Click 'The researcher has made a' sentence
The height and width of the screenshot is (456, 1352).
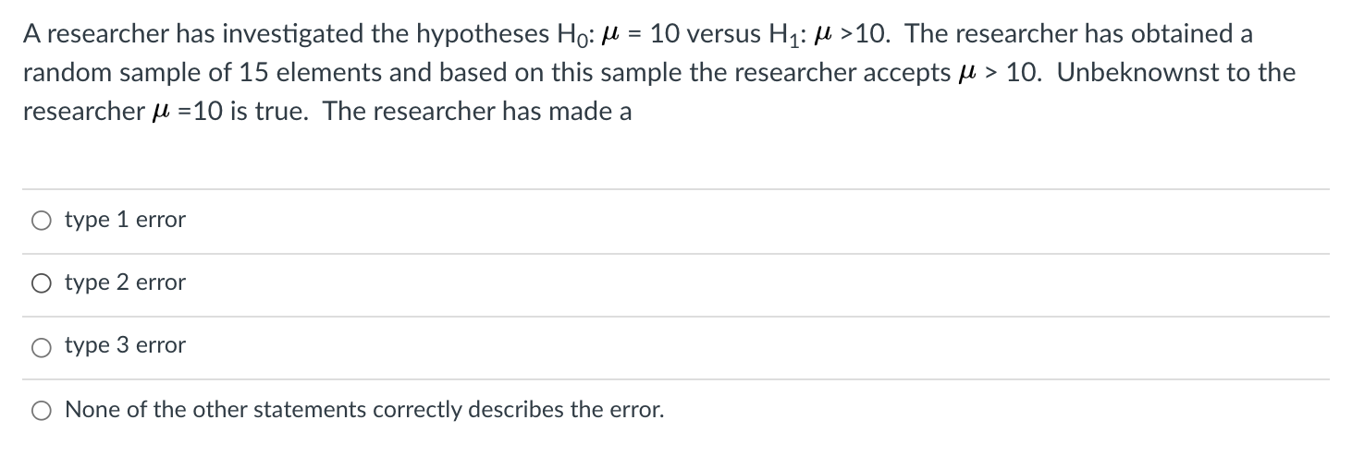477,112
